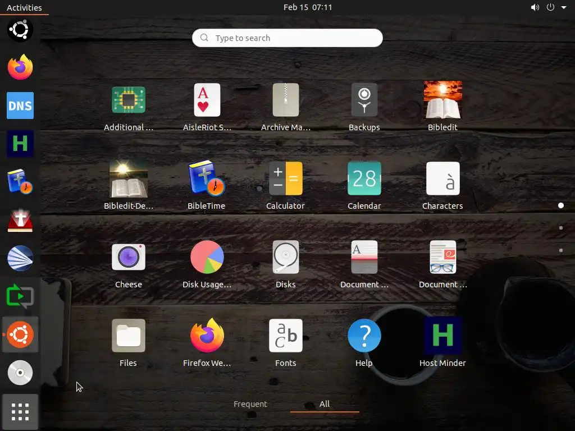The height and width of the screenshot is (431, 575).
Task: Open Host Minder H icon in dock
Action: (20, 143)
